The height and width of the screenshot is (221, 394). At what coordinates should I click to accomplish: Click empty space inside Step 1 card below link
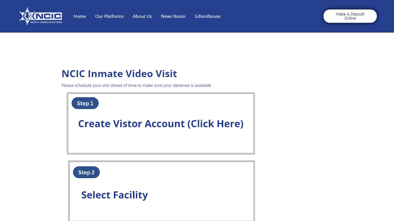[x=161, y=142]
